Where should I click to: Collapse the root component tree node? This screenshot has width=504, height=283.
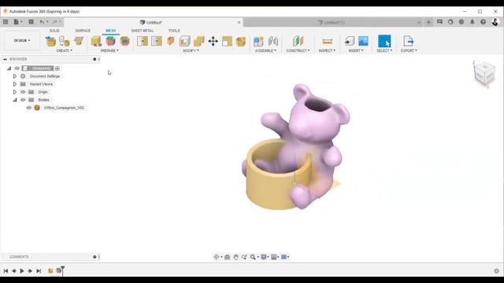[9, 68]
